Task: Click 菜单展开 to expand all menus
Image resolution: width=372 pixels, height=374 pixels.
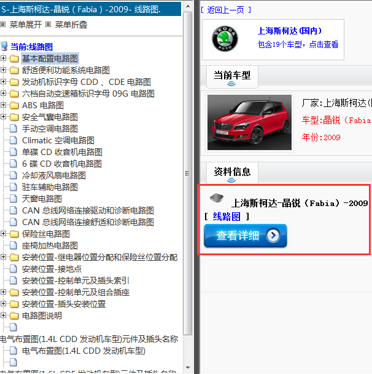Action: click(x=26, y=25)
